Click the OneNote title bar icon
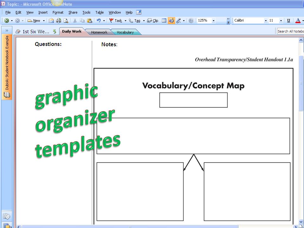Viewport: 304px width, 228px height. click(3, 4)
